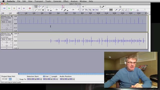Image resolution: width=160 pixels, height=90 pixels.
Task: Open the Generate menu
Action: tap(57, 1)
